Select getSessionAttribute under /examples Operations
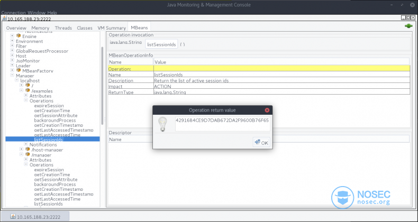This screenshot has height=222, width=418. pos(56,116)
